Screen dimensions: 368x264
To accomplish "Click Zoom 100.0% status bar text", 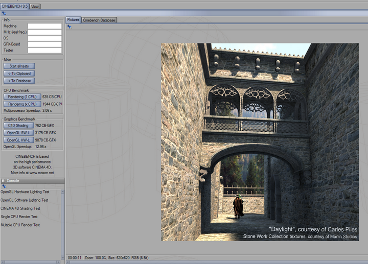I will tap(96, 258).
